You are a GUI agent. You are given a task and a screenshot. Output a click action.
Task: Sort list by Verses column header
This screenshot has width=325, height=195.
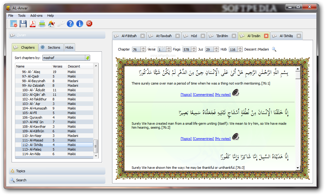59,66
